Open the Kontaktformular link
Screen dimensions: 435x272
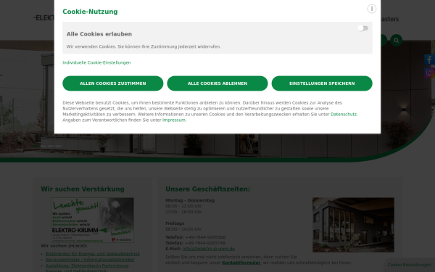(241, 263)
